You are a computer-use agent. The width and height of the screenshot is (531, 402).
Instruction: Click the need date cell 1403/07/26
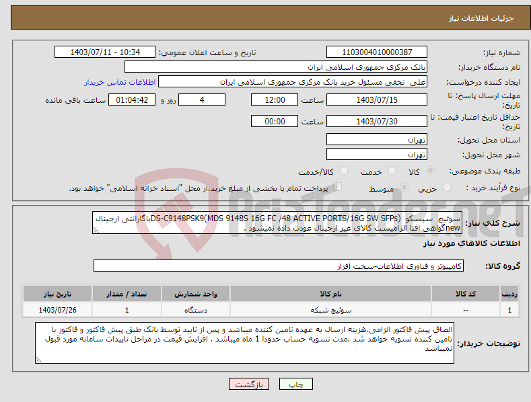coord(57,310)
